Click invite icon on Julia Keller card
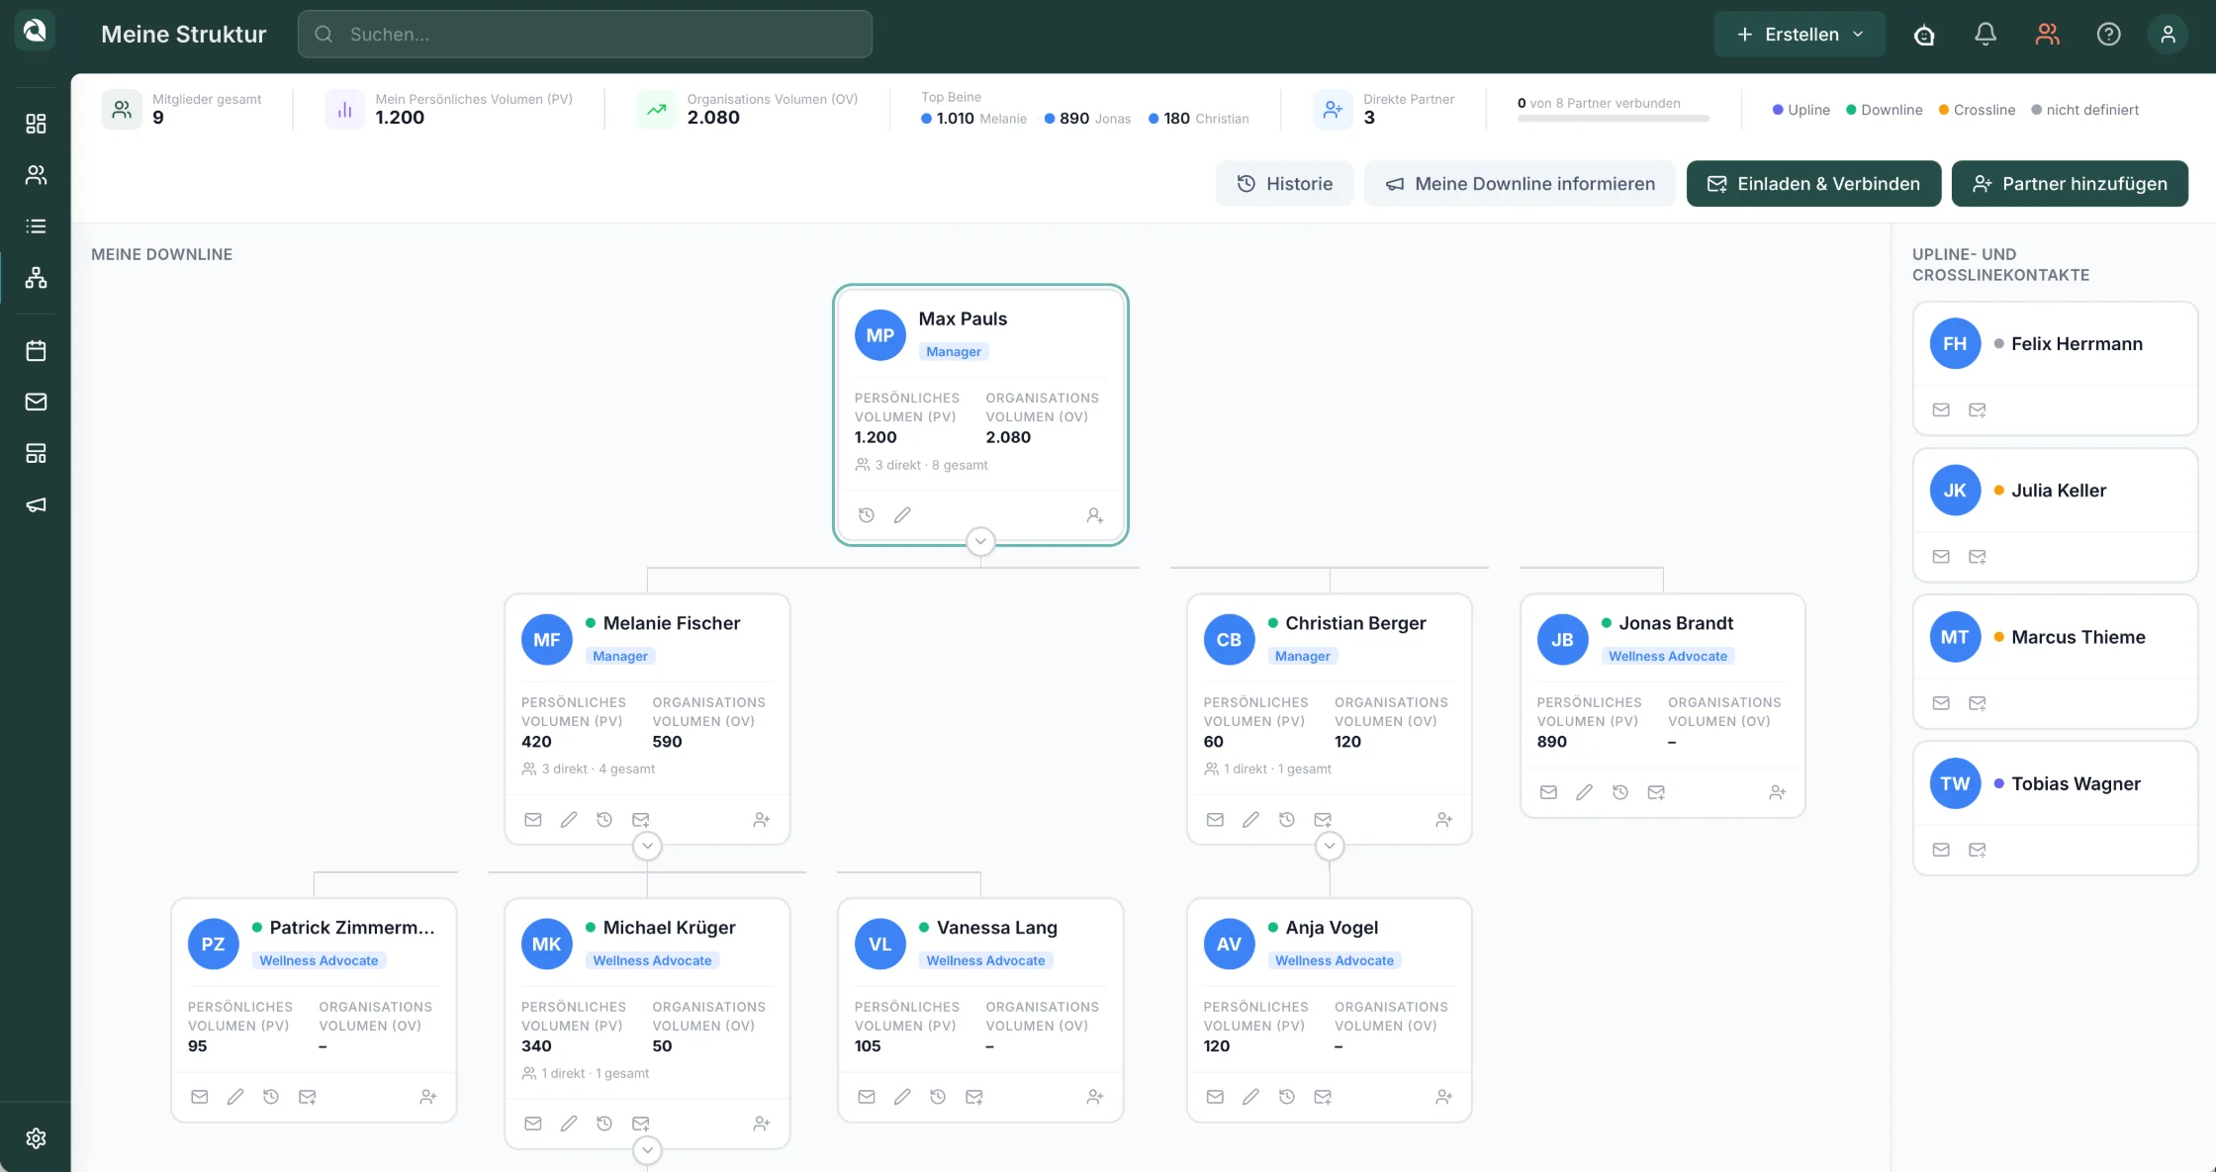The width and height of the screenshot is (2216, 1172). pyautogui.click(x=1978, y=557)
